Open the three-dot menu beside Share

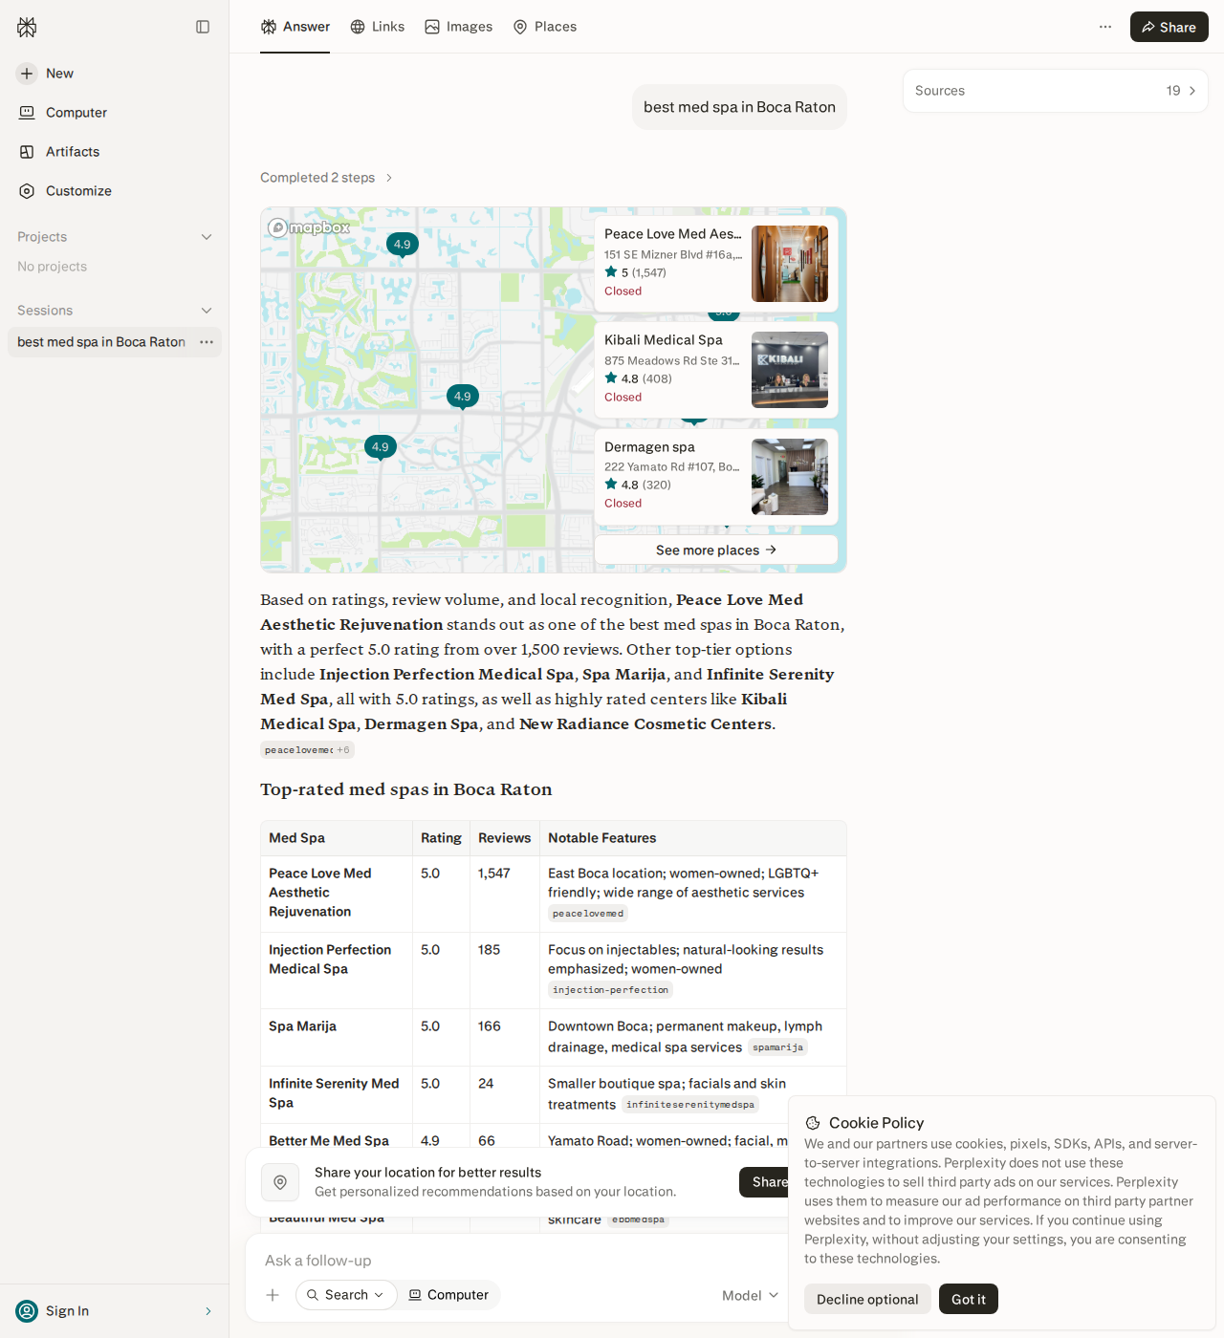click(1105, 27)
